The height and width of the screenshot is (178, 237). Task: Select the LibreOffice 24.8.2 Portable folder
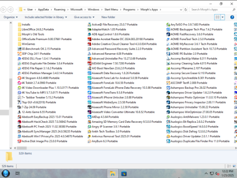36,29
